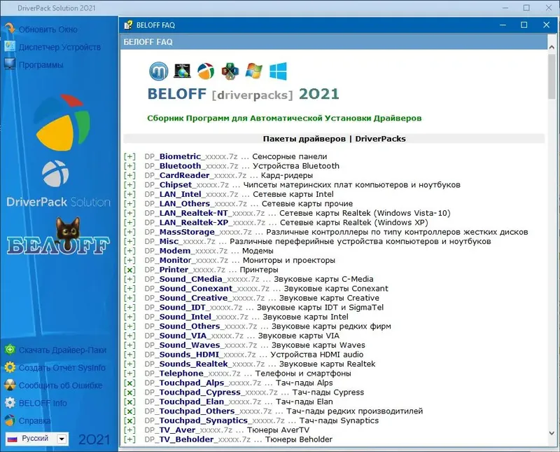This screenshot has height=452, width=560.
Task: Toggle the [x] marker next to DP_Touchpad_Cypress
Action: click(x=129, y=392)
